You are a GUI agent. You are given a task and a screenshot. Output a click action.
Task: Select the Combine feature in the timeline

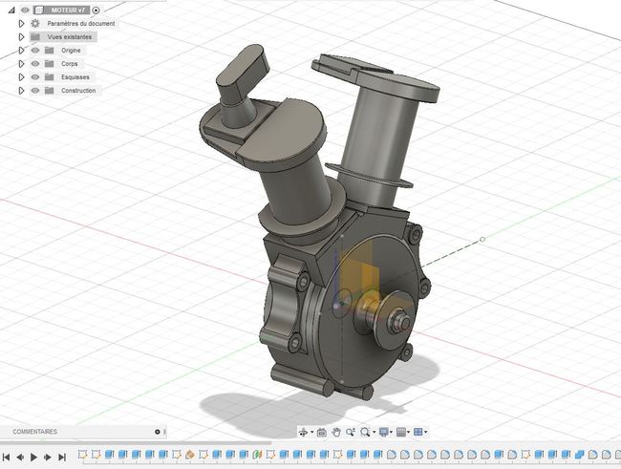coord(579,455)
